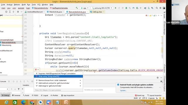The image size is (188, 105).
Task: Run the app with green play button
Action: 115,8
